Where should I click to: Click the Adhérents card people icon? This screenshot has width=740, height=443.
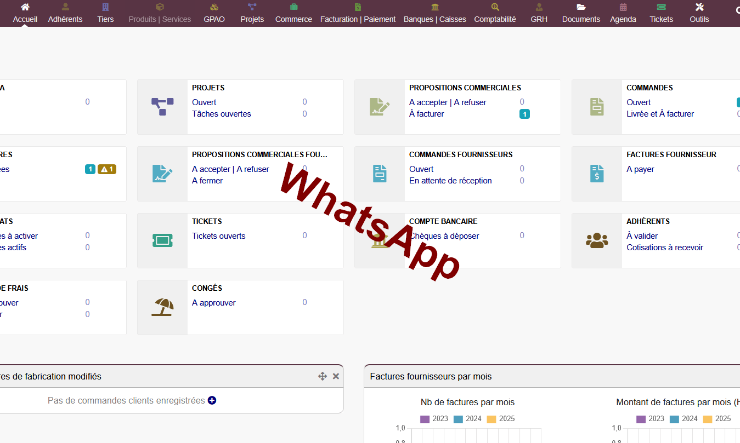597,240
